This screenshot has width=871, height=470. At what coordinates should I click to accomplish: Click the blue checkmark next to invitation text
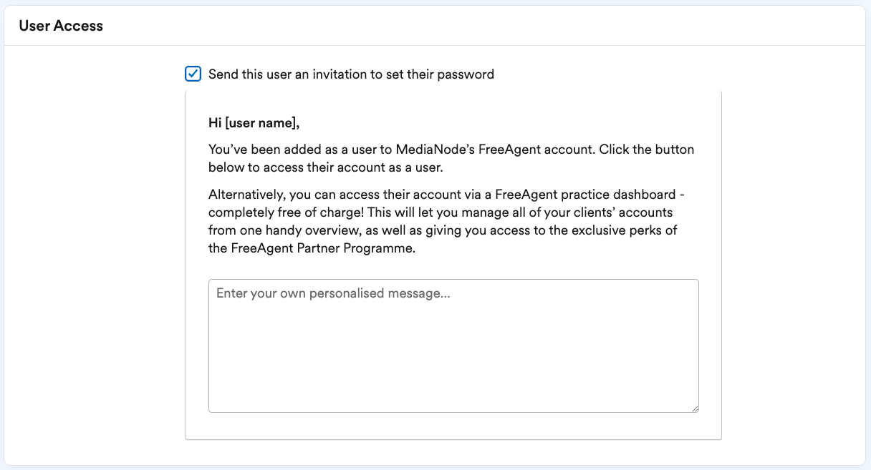[193, 74]
